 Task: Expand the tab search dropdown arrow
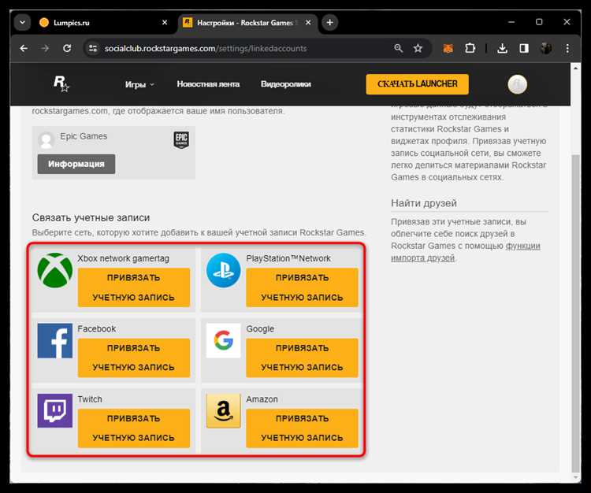click(x=22, y=23)
